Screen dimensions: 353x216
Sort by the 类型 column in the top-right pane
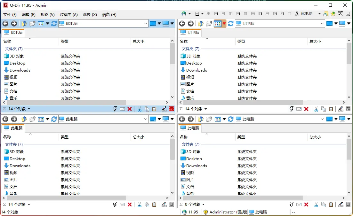pos(241,41)
